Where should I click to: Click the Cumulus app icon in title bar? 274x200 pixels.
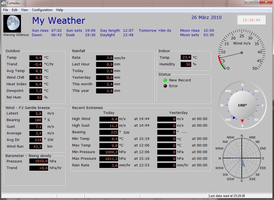pyautogui.click(x=4, y=3)
